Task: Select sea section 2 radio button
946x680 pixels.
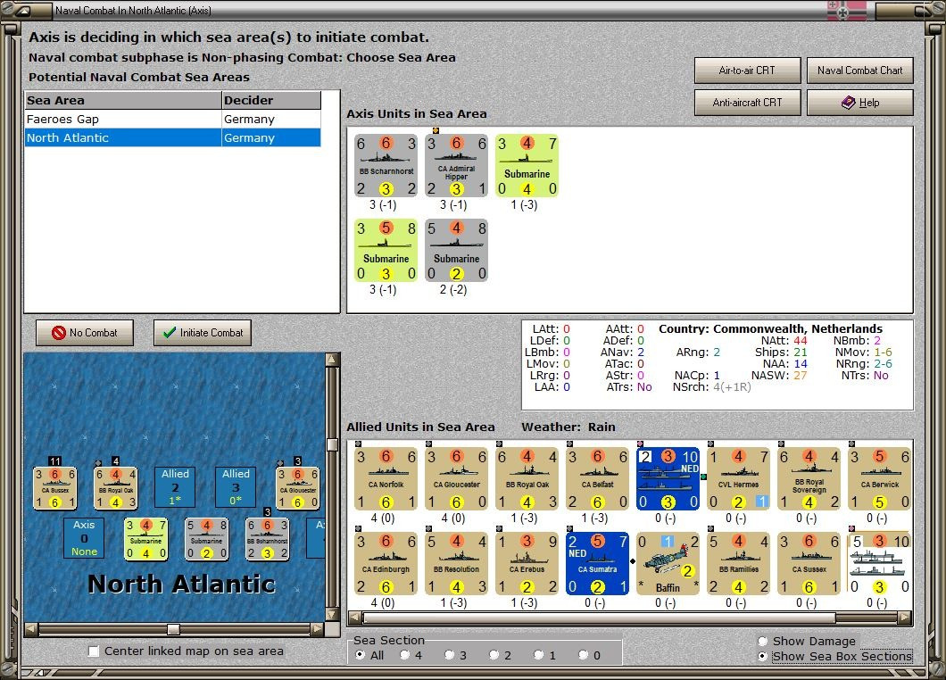Action: pos(494,655)
